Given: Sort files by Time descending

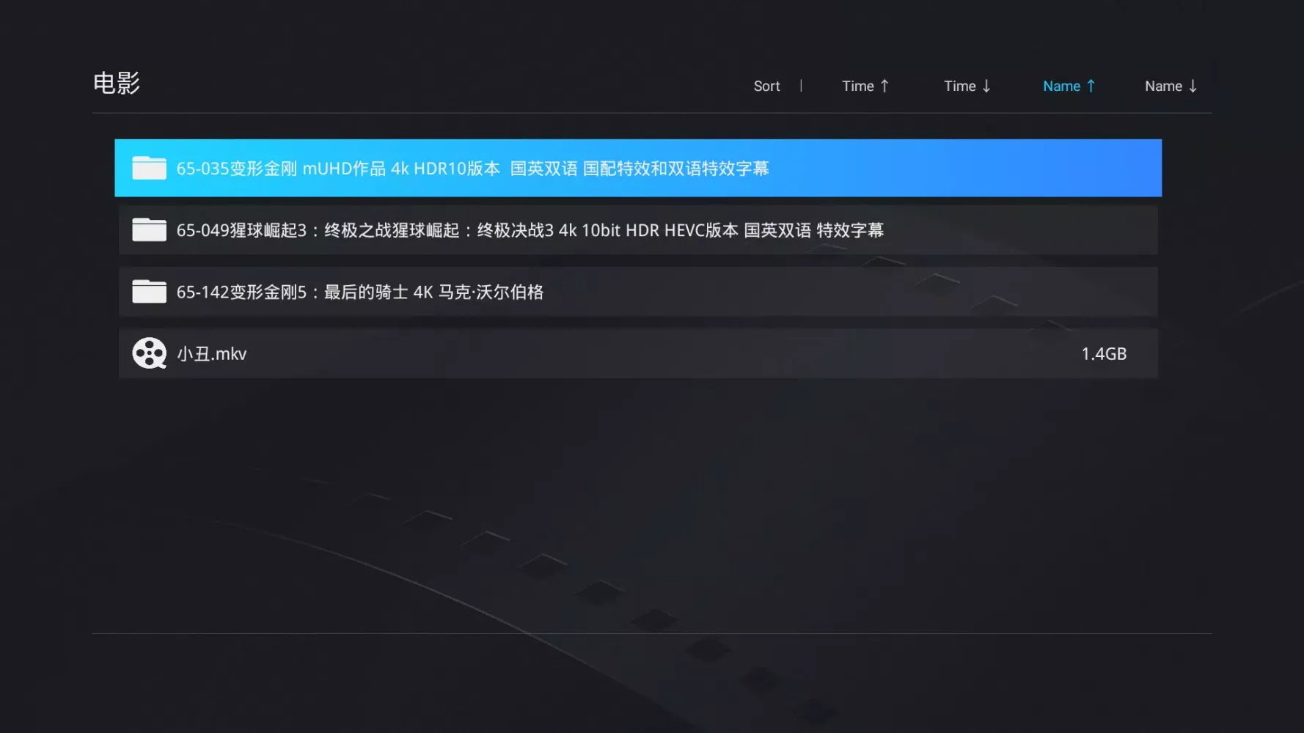Looking at the screenshot, I should [967, 86].
